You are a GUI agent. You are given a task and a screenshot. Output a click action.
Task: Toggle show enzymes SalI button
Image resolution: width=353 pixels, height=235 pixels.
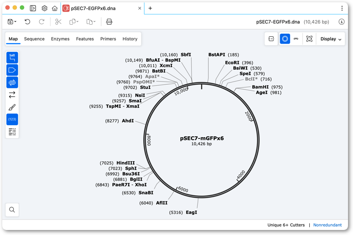point(12,58)
